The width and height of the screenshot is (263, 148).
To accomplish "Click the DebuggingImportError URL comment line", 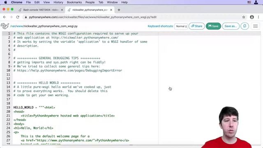I will pos(67,70).
